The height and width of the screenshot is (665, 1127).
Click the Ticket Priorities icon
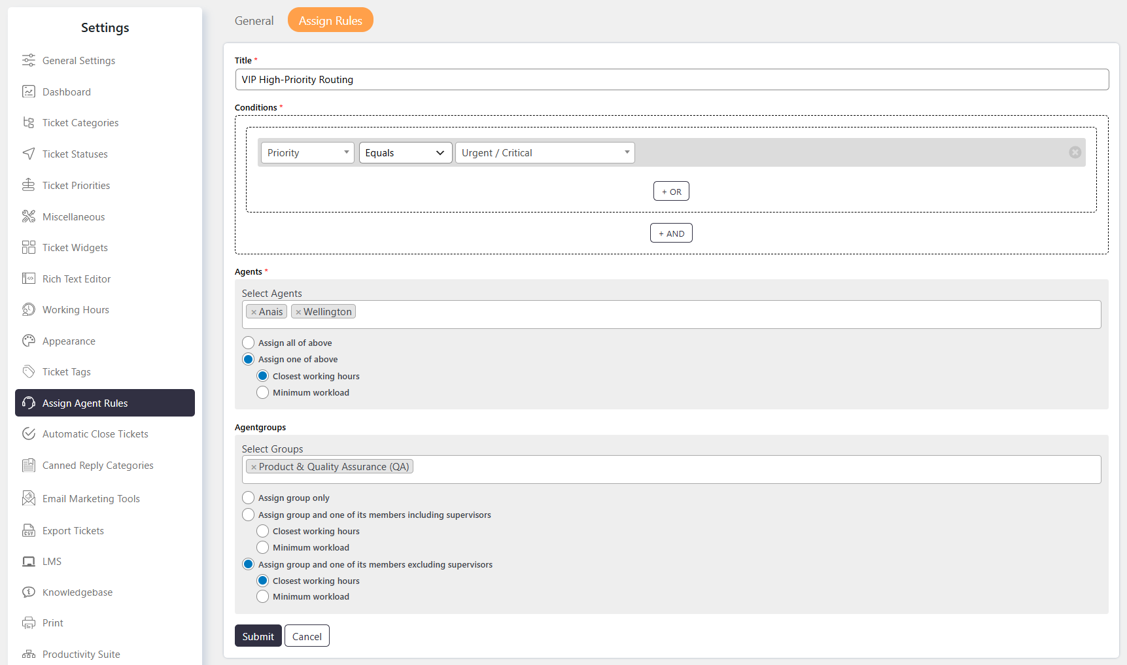(29, 185)
